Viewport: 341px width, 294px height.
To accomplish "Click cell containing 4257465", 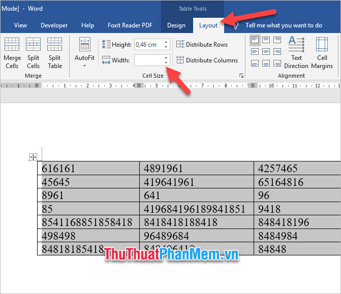I will 297,168.
